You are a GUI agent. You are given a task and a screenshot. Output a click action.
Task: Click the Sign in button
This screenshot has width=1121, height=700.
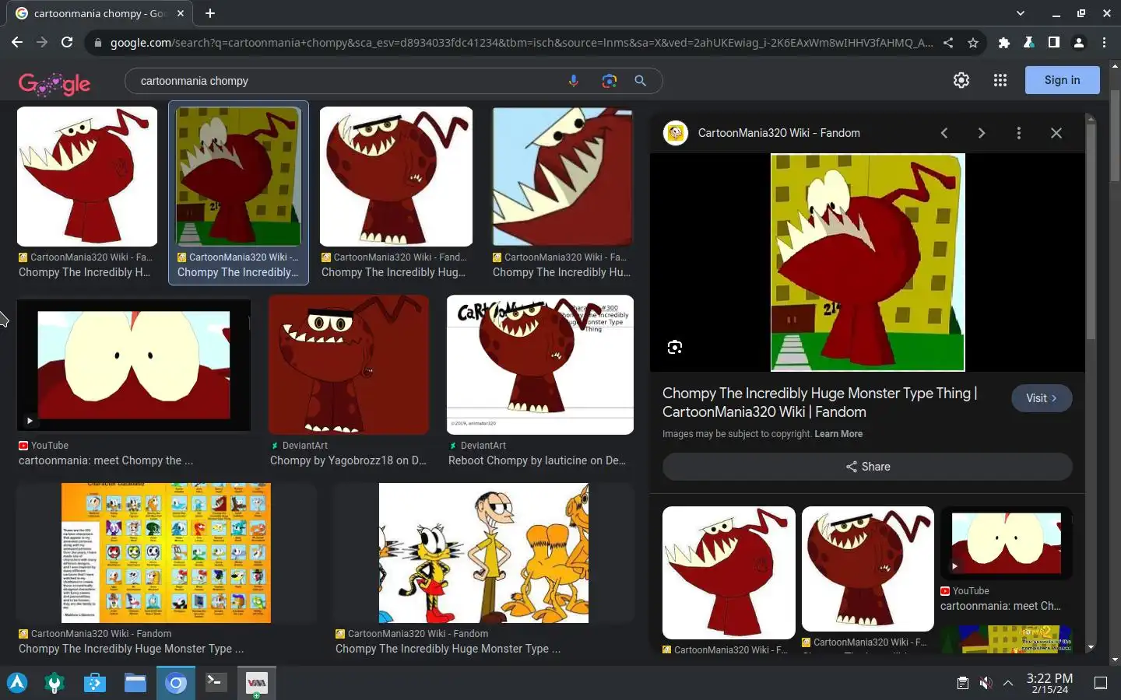coord(1062,80)
